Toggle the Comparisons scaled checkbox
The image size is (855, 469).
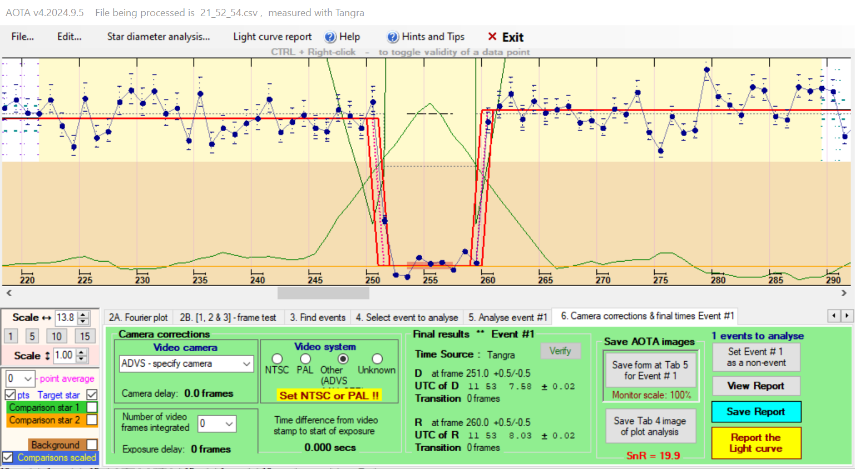[8, 457]
